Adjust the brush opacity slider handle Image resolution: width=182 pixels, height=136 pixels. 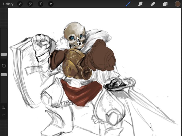tap(4, 75)
